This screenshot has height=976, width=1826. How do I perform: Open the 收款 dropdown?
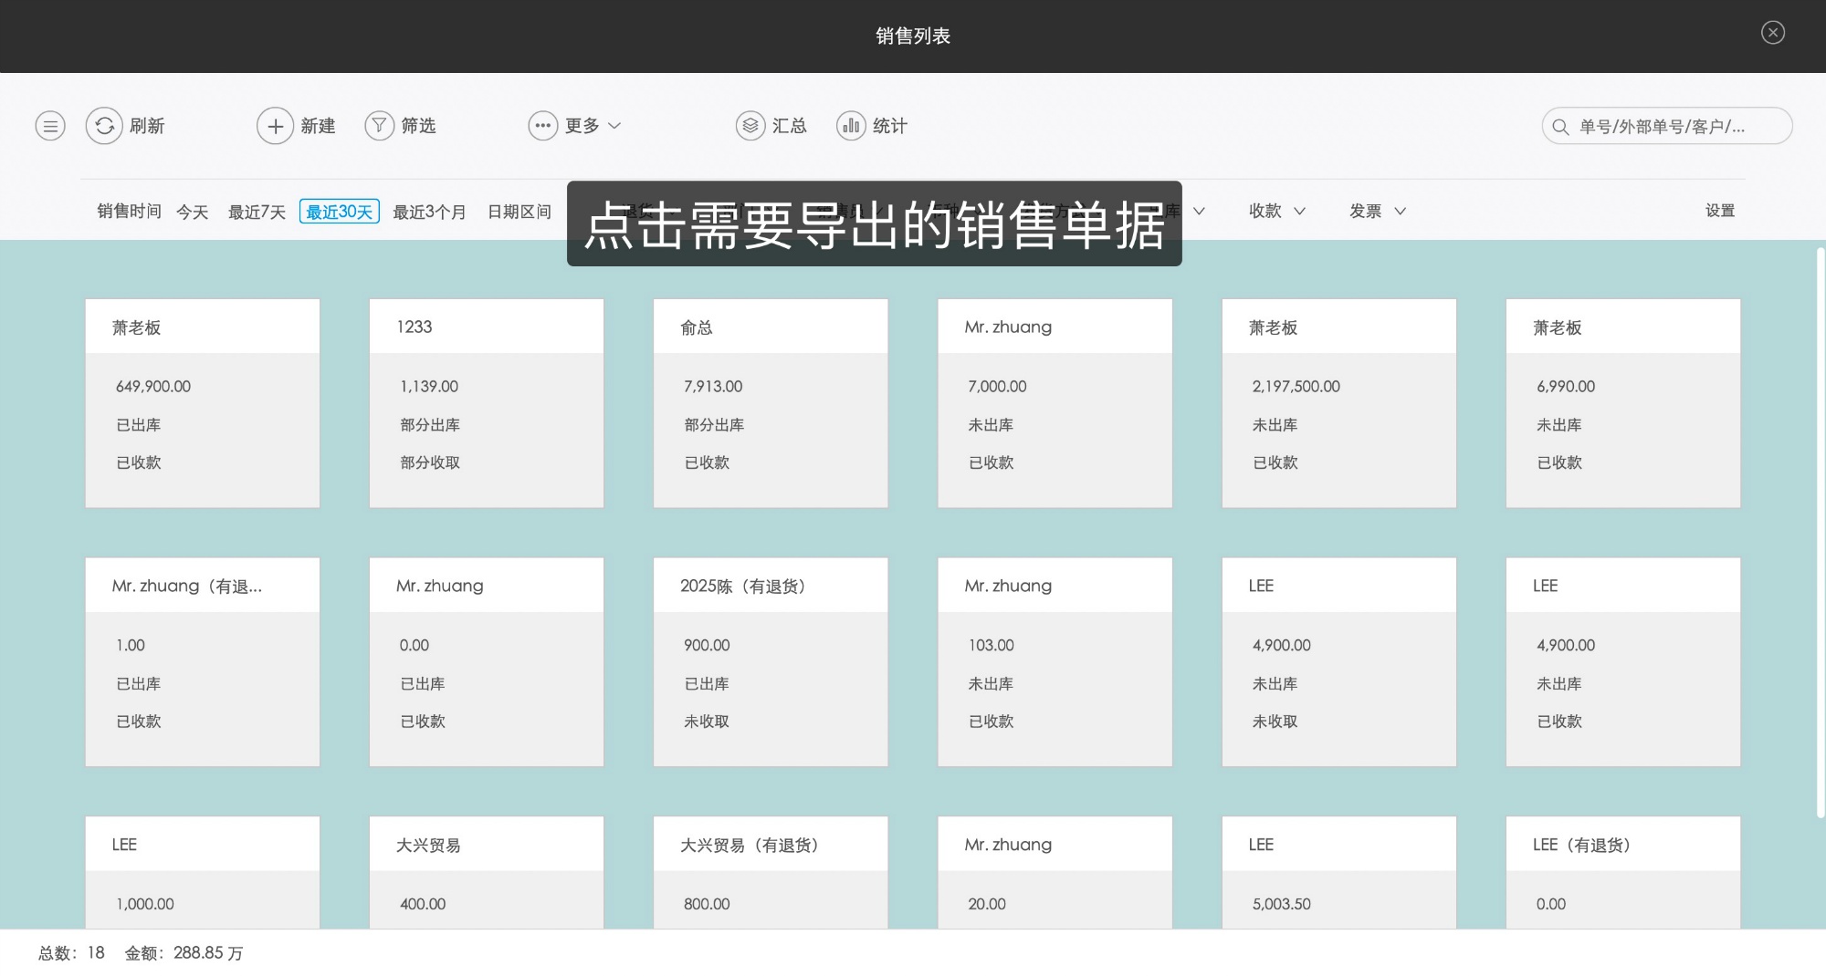(1275, 211)
